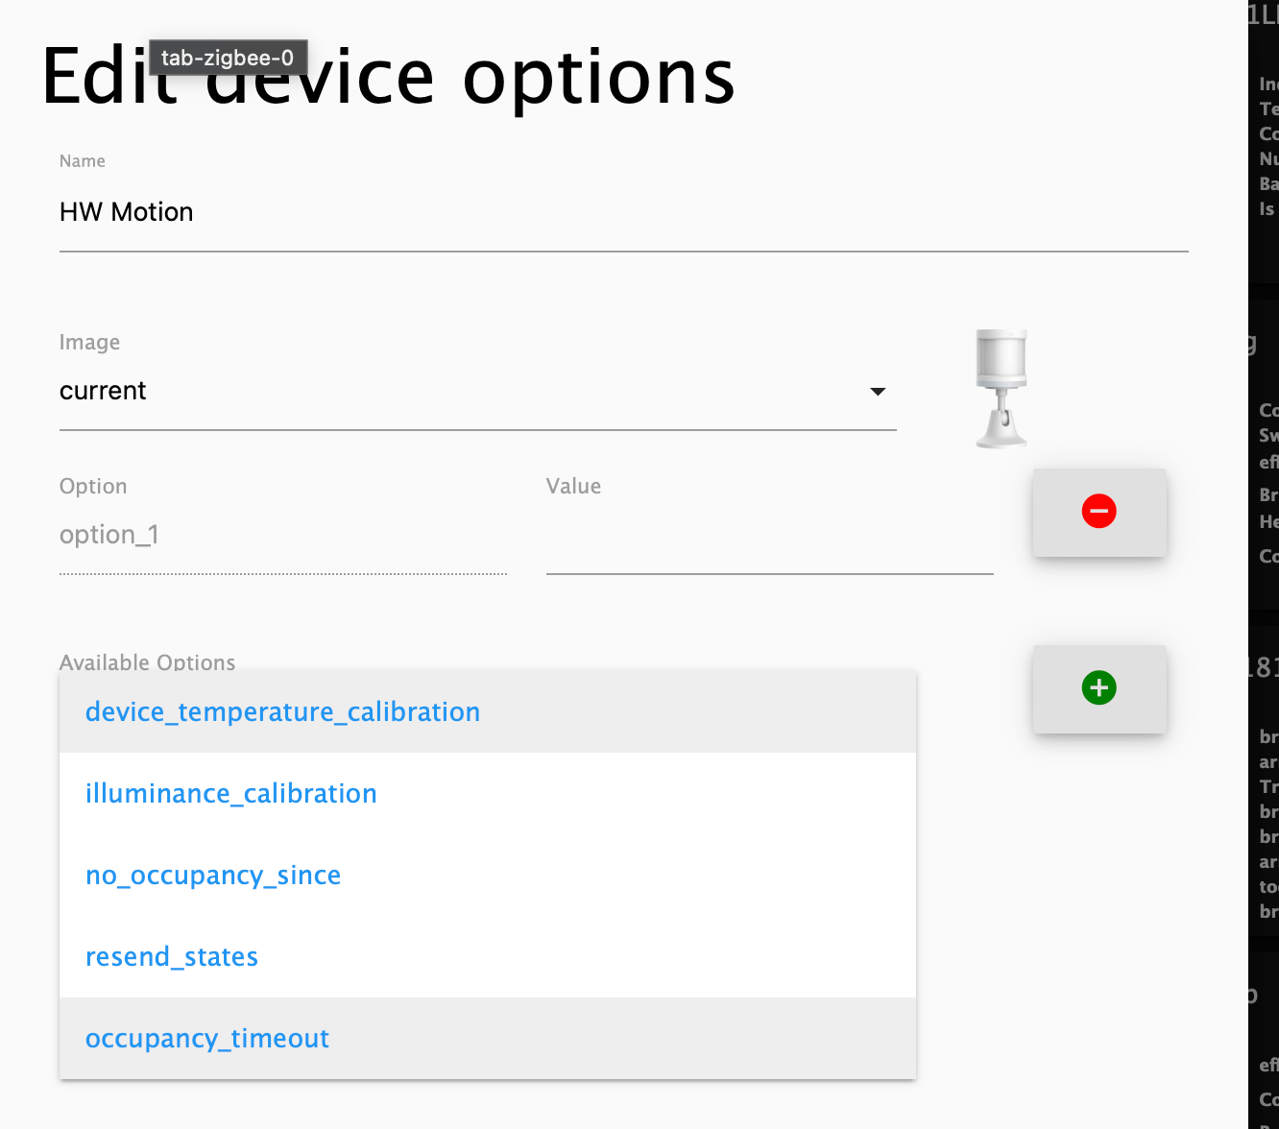Image resolution: width=1279 pixels, height=1129 pixels.
Task: Click the Option column label
Action: pyautogui.click(x=93, y=487)
